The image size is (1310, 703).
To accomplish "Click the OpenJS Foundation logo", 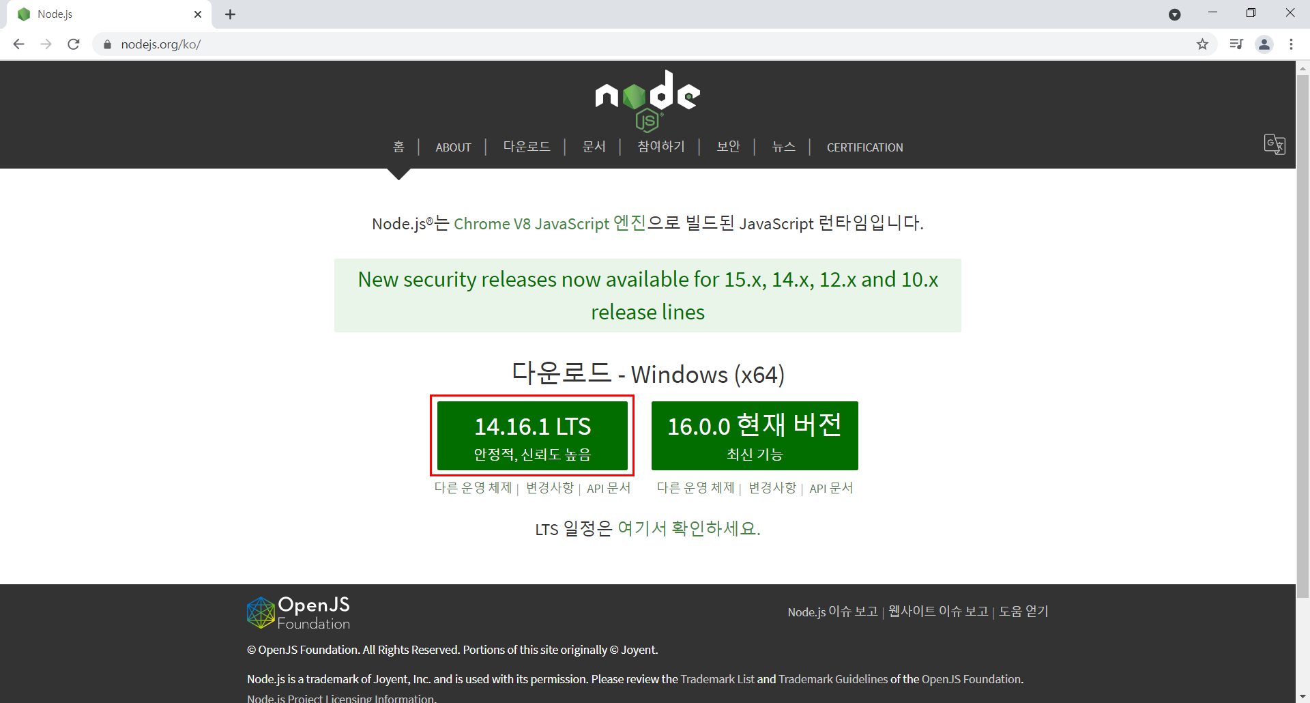I will point(299,612).
